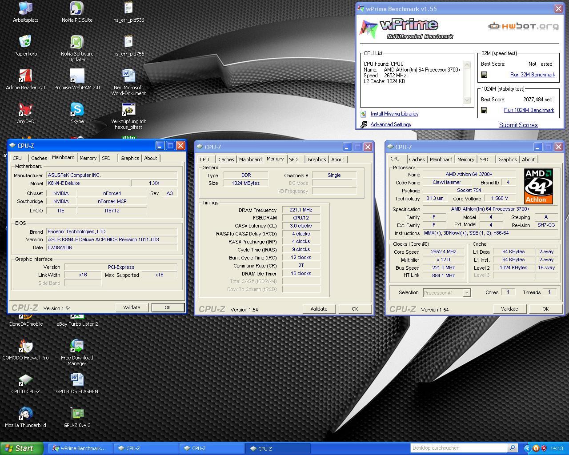Click Validate in right CPU-Z processor window
This screenshot has height=455, width=569.
click(x=509, y=309)
